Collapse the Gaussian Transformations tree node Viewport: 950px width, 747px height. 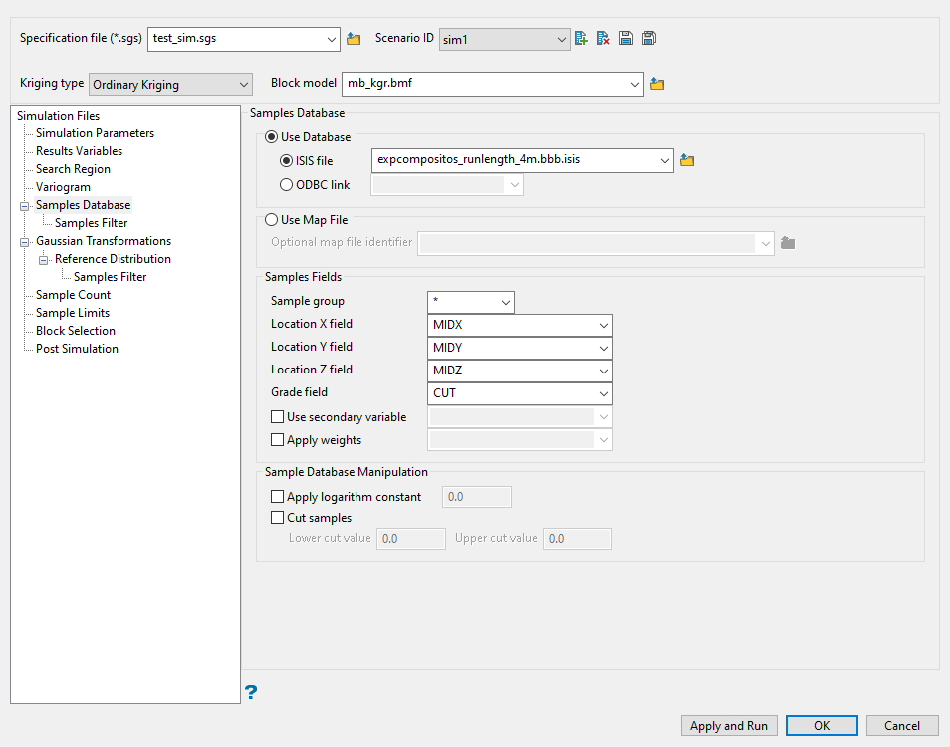(24, 241)
